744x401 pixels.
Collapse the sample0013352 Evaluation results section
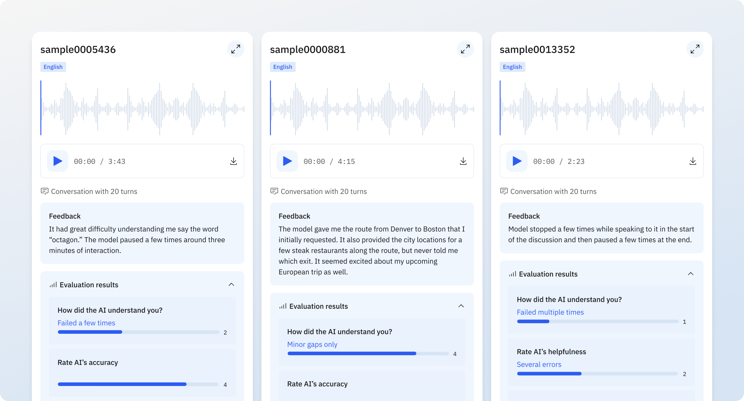click(690, 274)
